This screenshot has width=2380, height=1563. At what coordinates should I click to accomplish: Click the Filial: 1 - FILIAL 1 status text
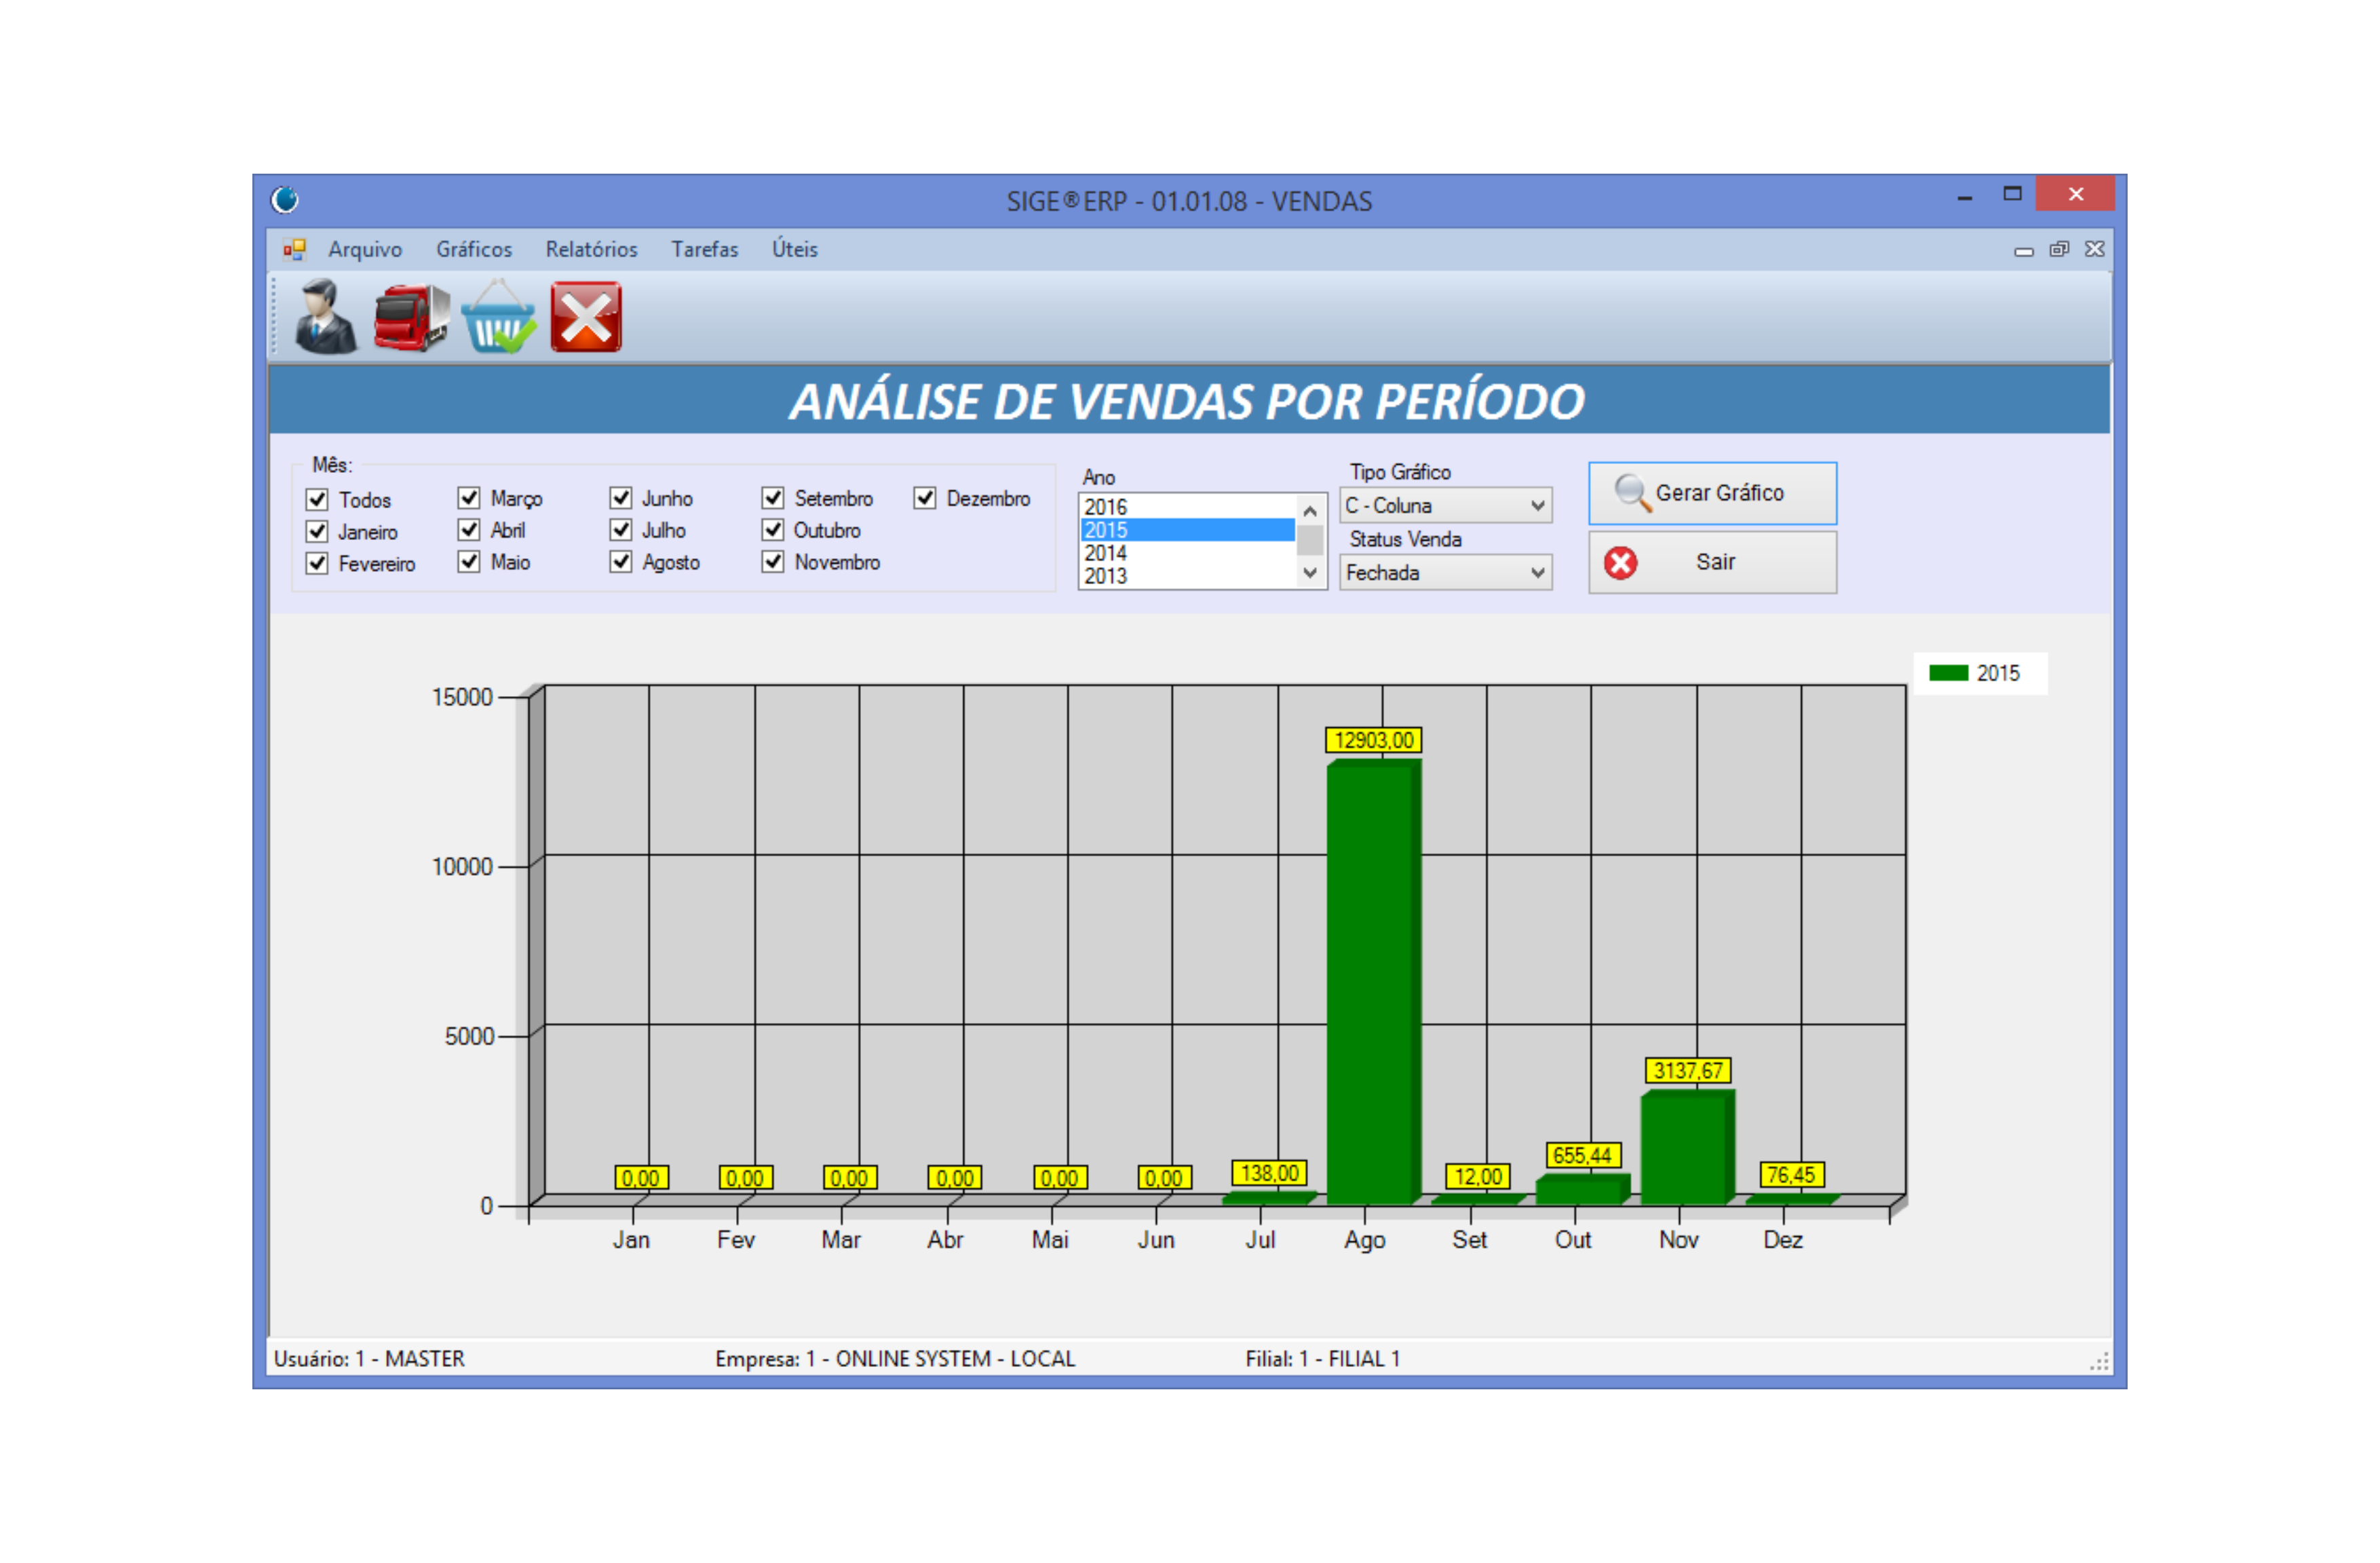pos(1323,1359)
